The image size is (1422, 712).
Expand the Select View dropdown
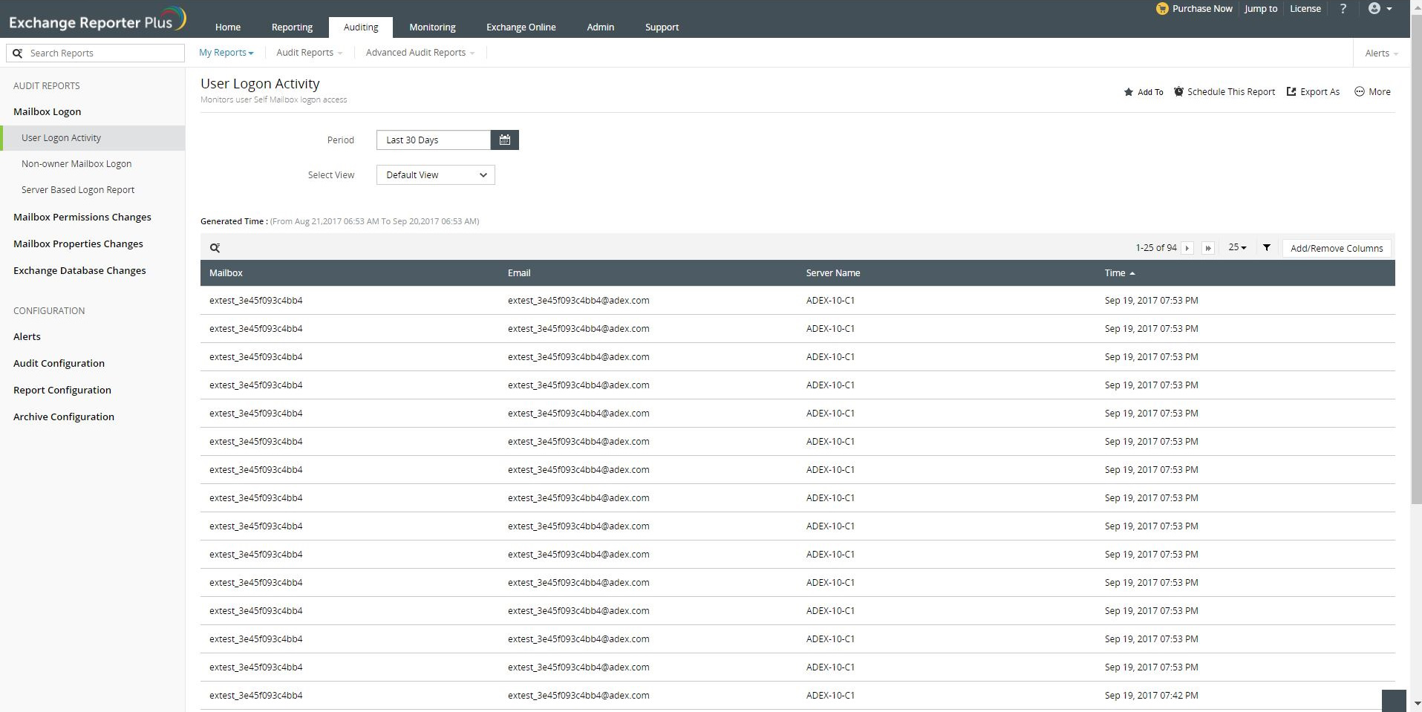435,175
